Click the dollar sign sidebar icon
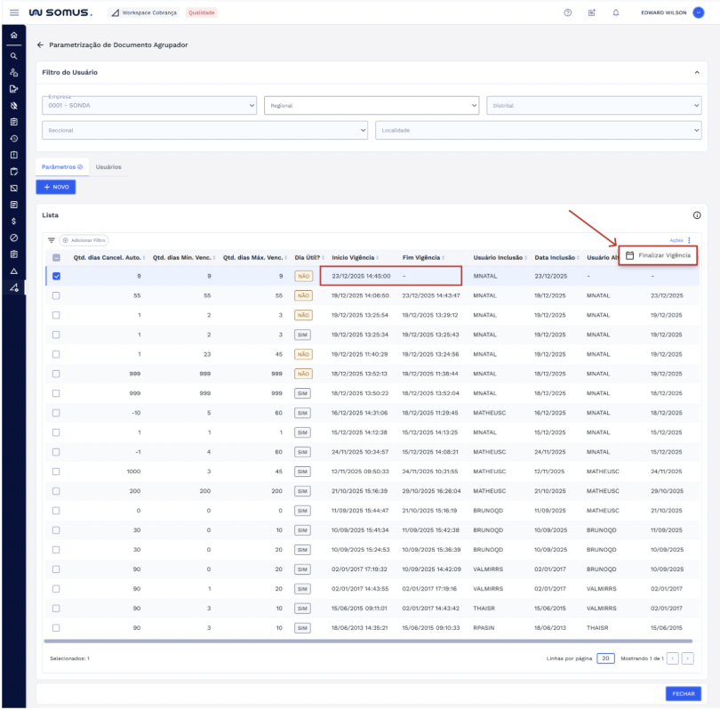720x710 pixels. point(13,221)
